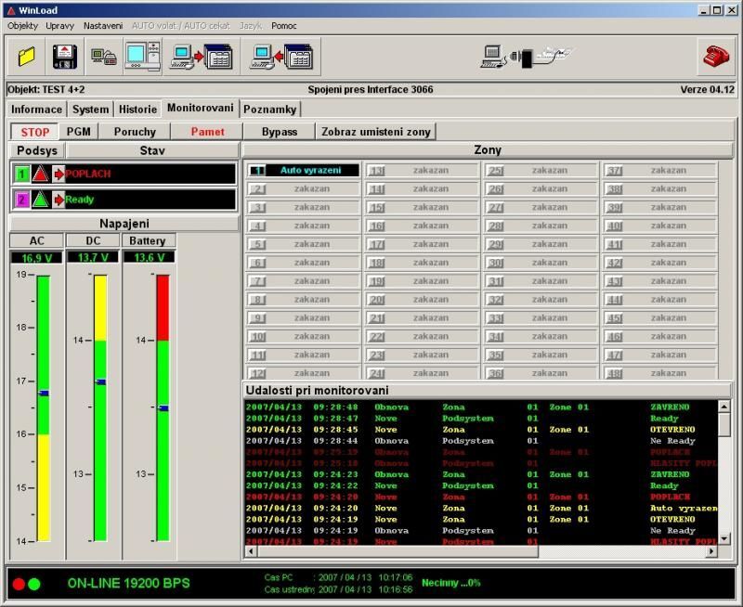Click the AC voltage level indicator bar

tap(43, 408)
